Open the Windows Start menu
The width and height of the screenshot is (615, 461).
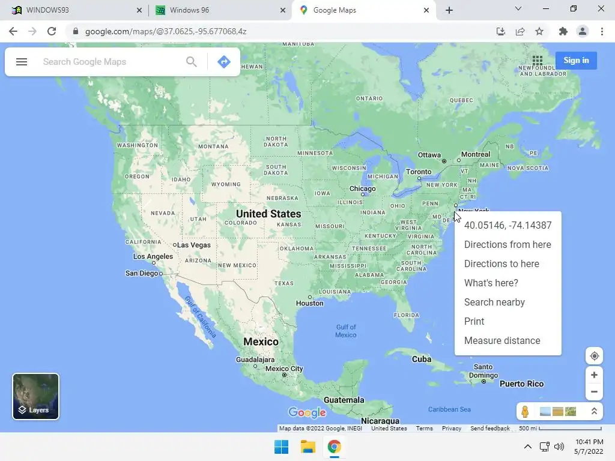(x=281, y=447)
